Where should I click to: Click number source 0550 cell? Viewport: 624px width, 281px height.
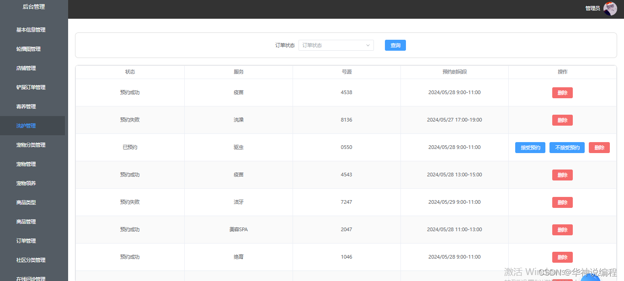(x=347, y=148)
